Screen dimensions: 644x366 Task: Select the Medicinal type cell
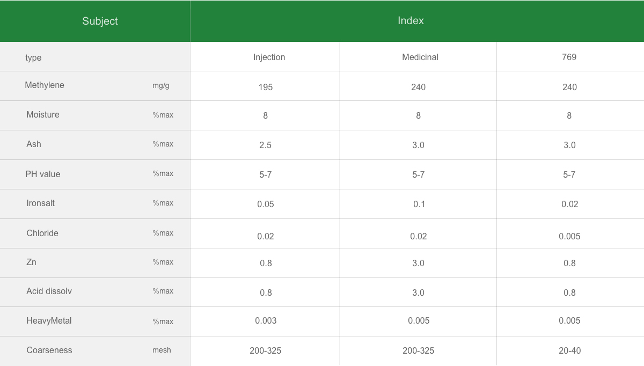420,57
